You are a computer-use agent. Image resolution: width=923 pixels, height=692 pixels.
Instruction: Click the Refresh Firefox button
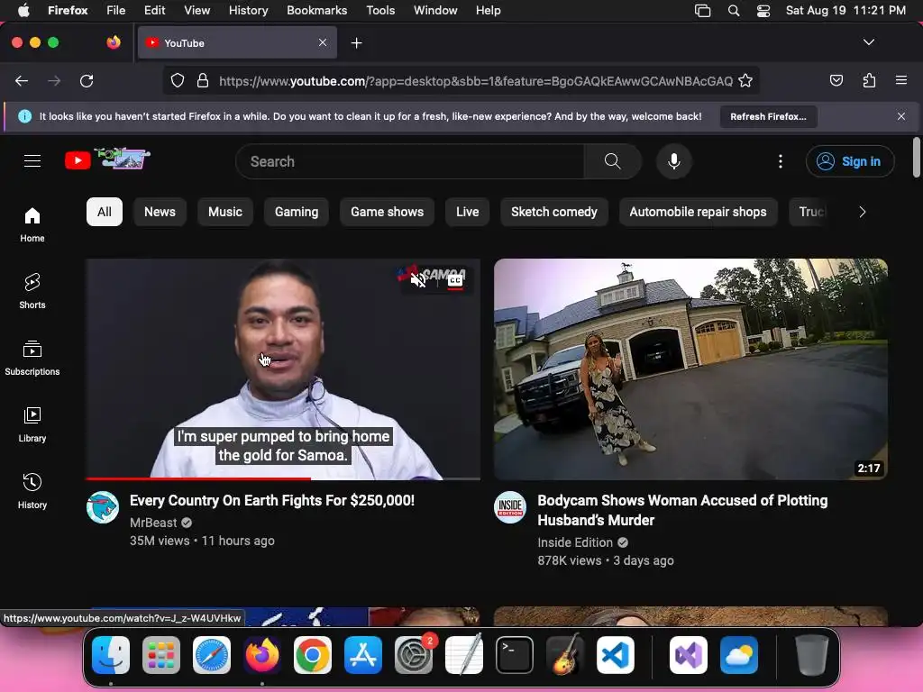click(768, 116)
